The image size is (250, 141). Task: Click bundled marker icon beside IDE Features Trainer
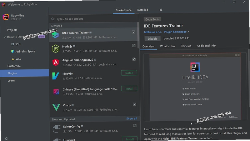[91, 33]
